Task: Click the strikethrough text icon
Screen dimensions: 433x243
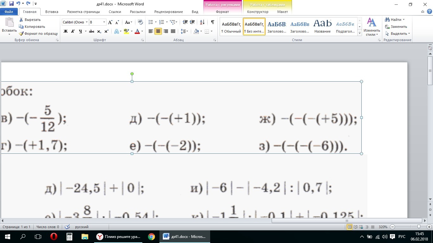Action: tap(92, 31)
